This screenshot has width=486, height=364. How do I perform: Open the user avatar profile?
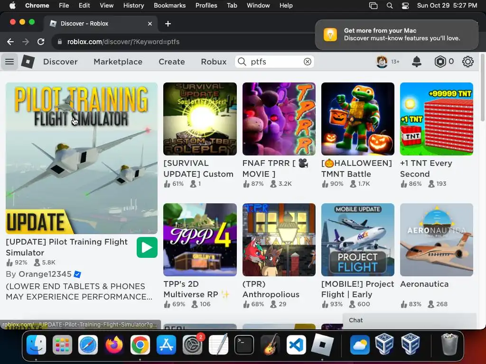(382, 62)
